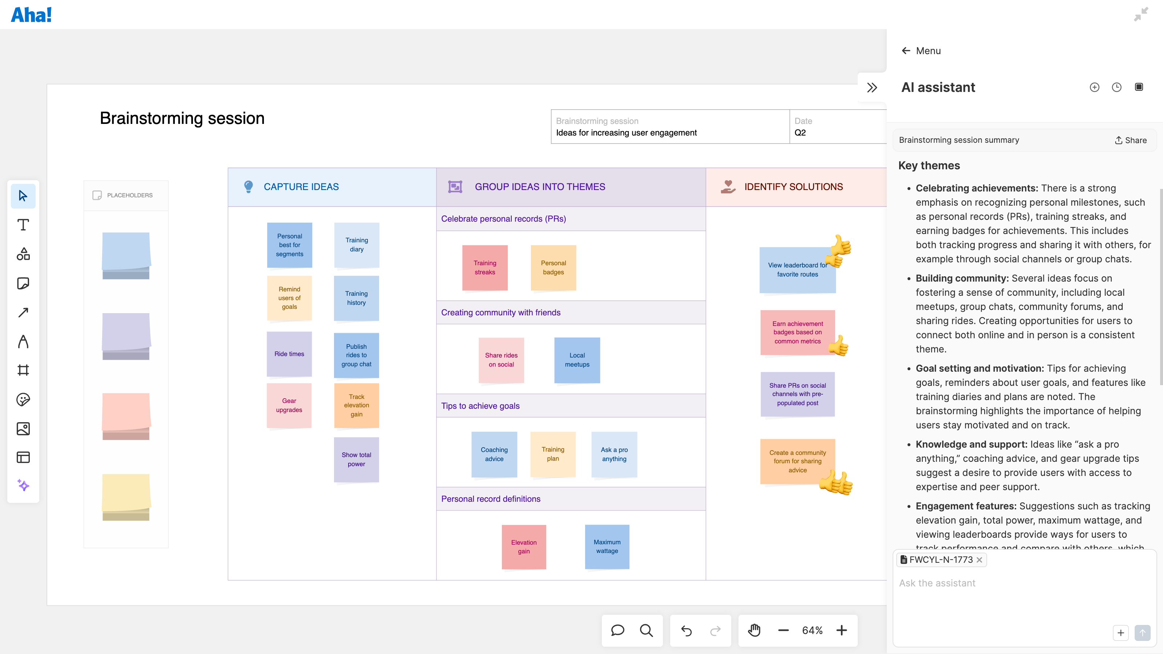Open the Emoji sticker tool
The width and height of the screenshot is (1163, 654).
point(23,399)
